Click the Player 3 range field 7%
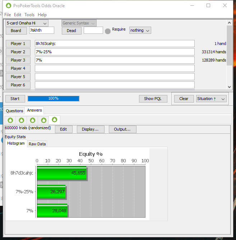Viewport: 236px width, 240px height. (x=115, y=60)
